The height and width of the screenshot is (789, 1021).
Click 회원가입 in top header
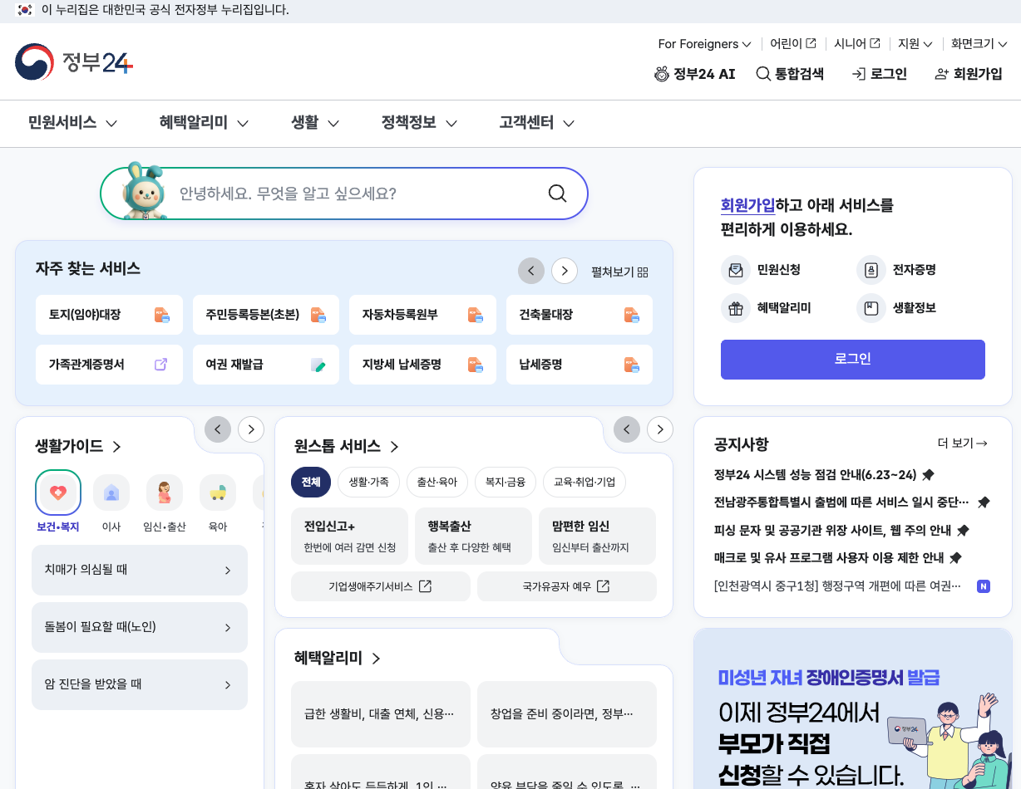tap(969, 74)
